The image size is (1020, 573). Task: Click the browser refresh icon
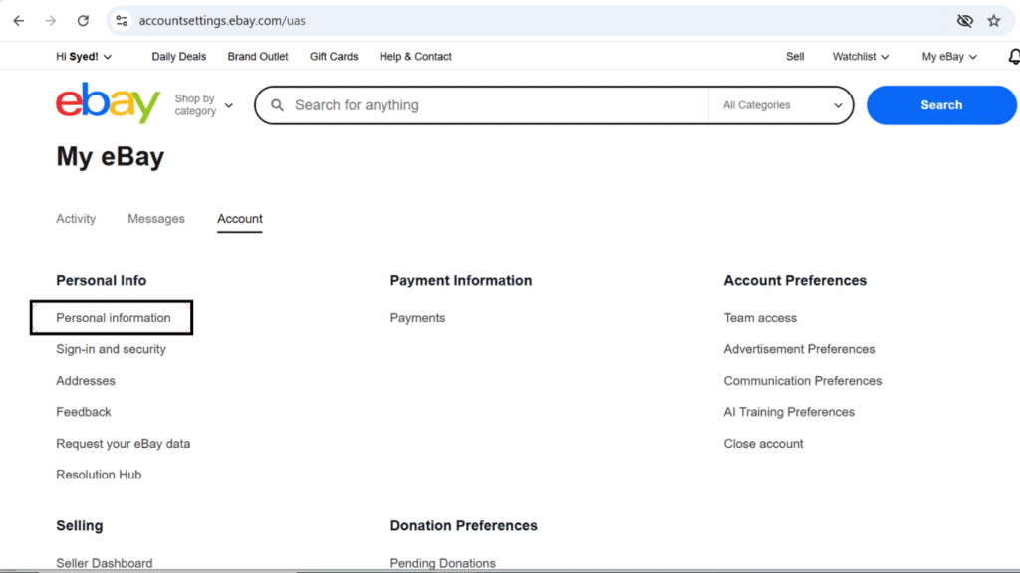tap(83, 20)
